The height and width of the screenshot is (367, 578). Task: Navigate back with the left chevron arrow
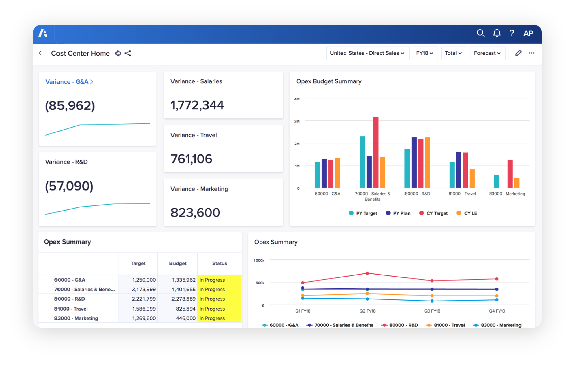[40, 53]
